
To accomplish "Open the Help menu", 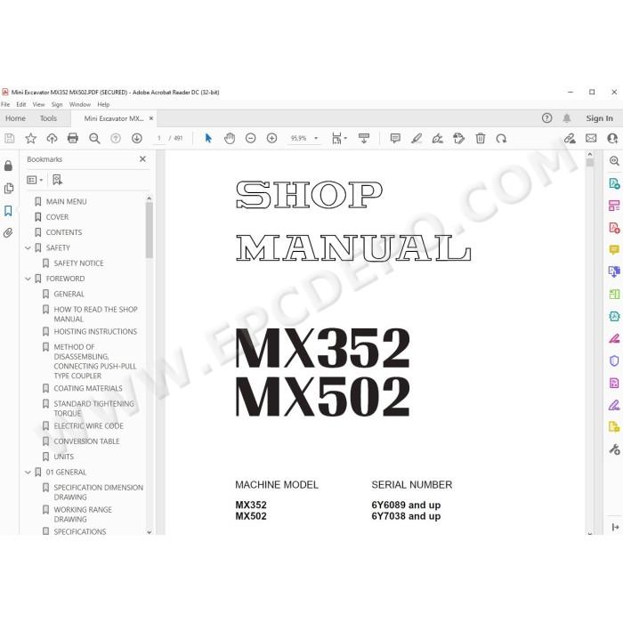I will [103, 104].
